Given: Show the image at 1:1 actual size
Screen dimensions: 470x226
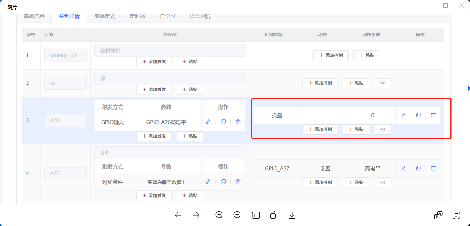Looking at the screenshot, I should (256, 215).
